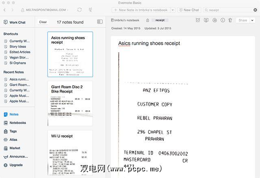Clear the search with the X icon
Image resolution: width=260 pixels, height=178 pixels.
pos(255,10)
